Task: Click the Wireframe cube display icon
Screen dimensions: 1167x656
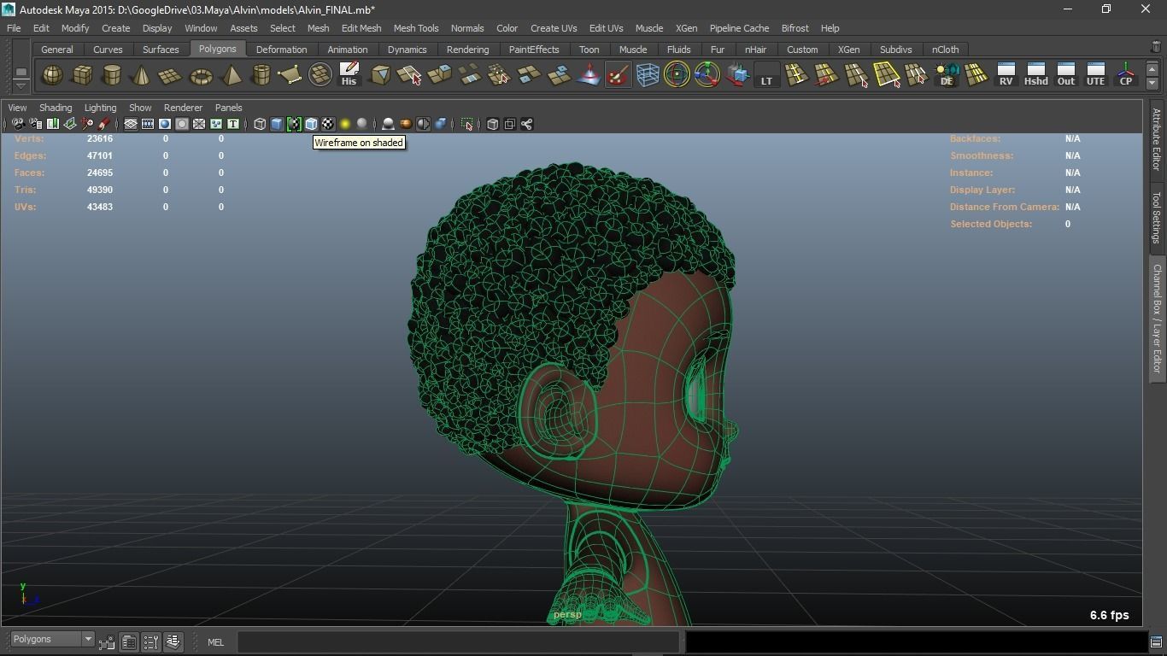Action: (260, 124)
